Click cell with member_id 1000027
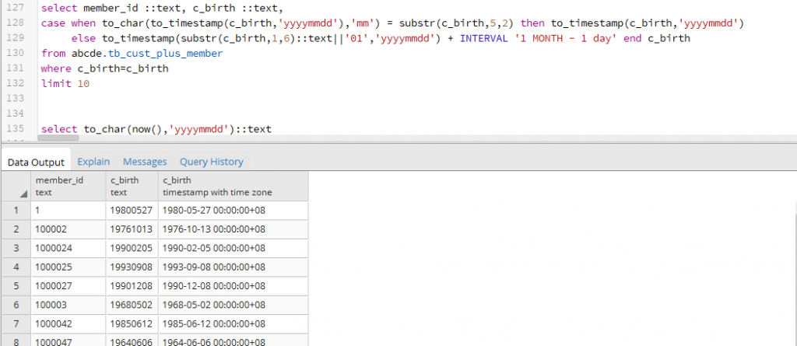Image resolution: width=797 pixels, height=346 pixels. pyautogui.click(x=68, y=286)
